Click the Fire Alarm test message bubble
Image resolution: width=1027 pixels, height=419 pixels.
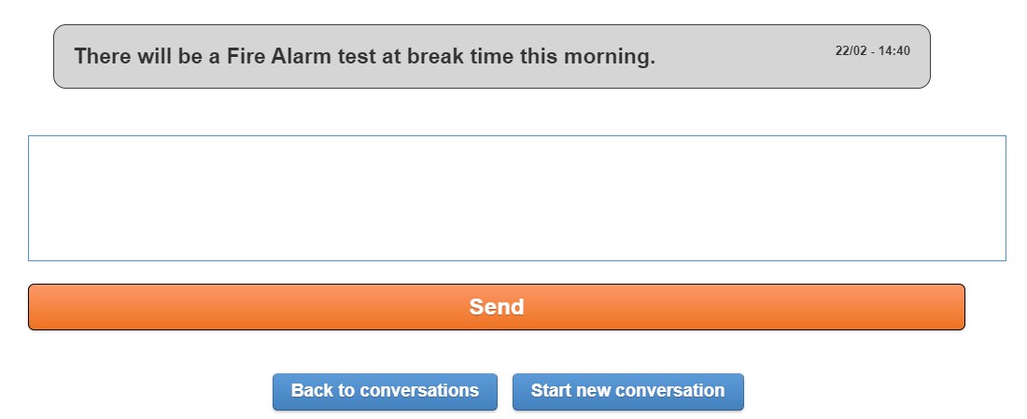click(491, 57)
